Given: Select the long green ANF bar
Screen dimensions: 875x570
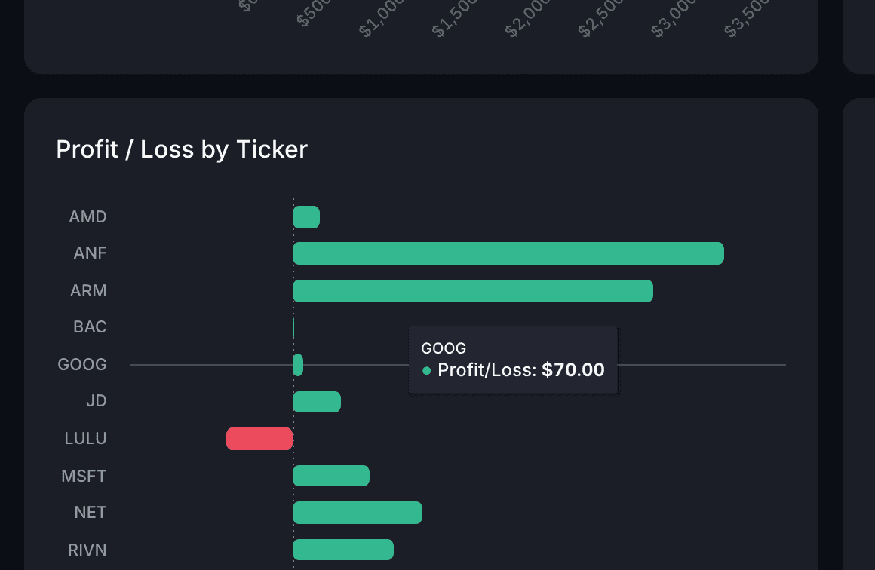Looking at the screenshot, I should (x=508, y=253).
